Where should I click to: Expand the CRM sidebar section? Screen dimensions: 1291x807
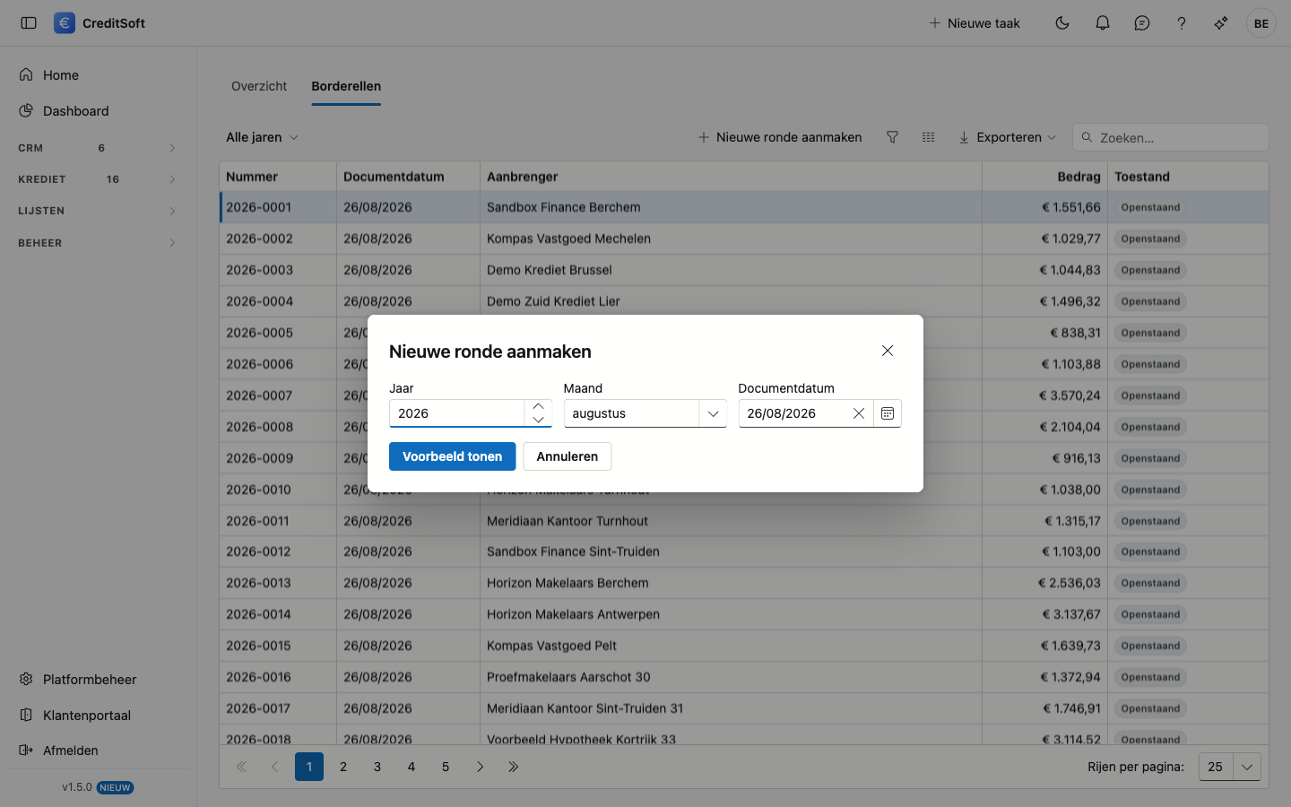click(98, 148)
